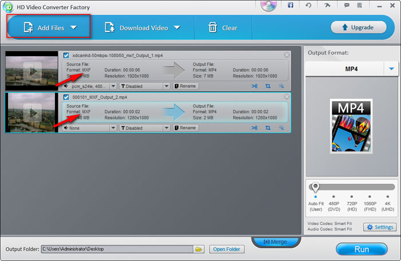401x261 pixels.
Task: Click the effects icon for xdcamhd file
Action: pos(281,86)
